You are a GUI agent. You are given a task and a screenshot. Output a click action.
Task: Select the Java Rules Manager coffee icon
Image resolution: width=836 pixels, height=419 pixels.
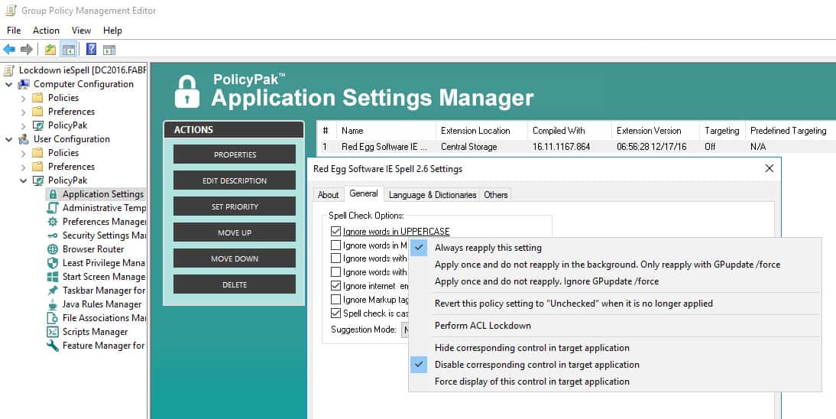tap(53, 304)
